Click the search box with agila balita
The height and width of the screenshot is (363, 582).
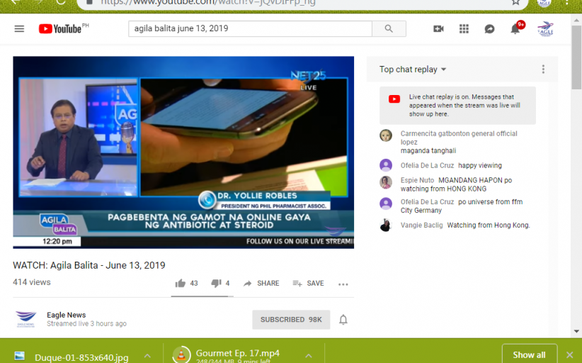(x=250, y=28)
